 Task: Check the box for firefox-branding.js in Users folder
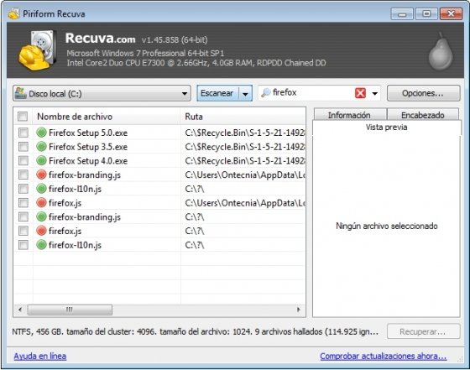23,175
